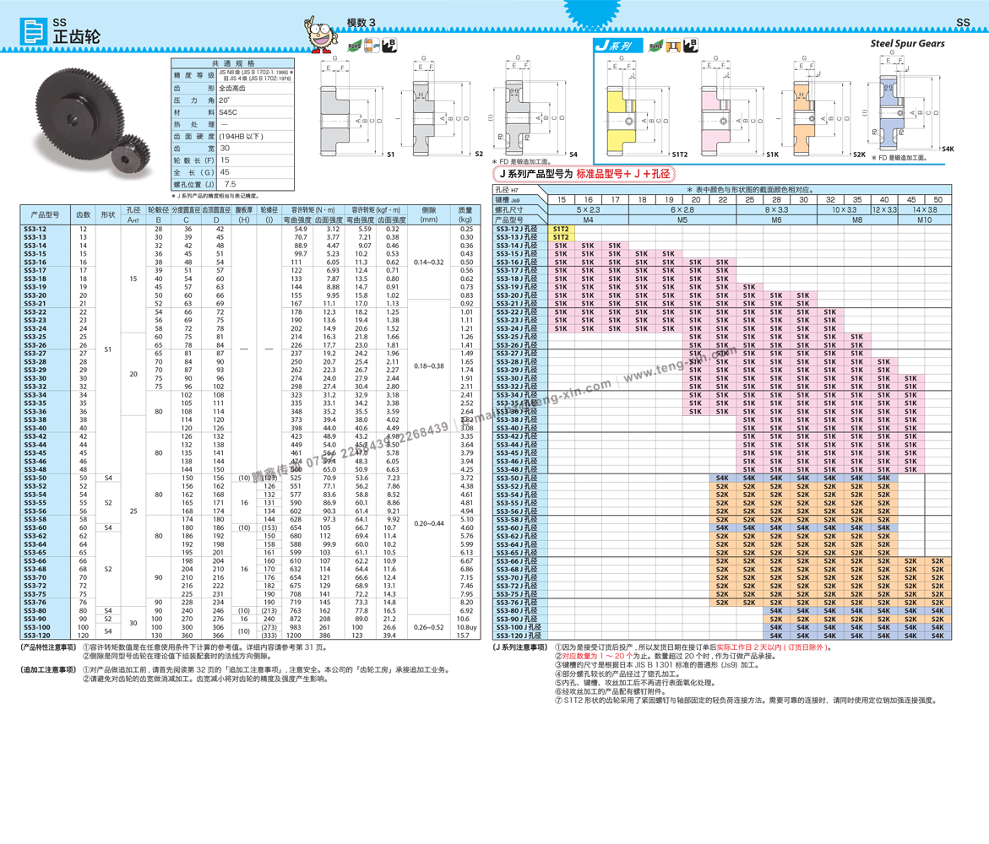
Task: Click the lower lavender I-shaped cross-section swatch
Action: coord(892,133)
